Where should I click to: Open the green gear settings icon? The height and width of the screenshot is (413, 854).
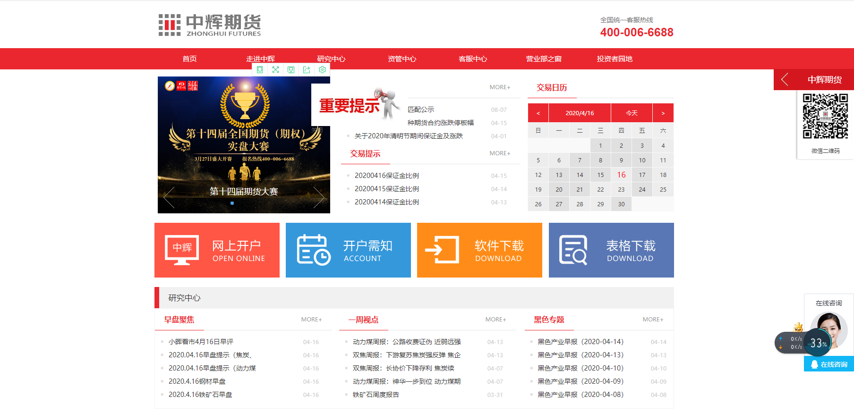pos(322,70)
